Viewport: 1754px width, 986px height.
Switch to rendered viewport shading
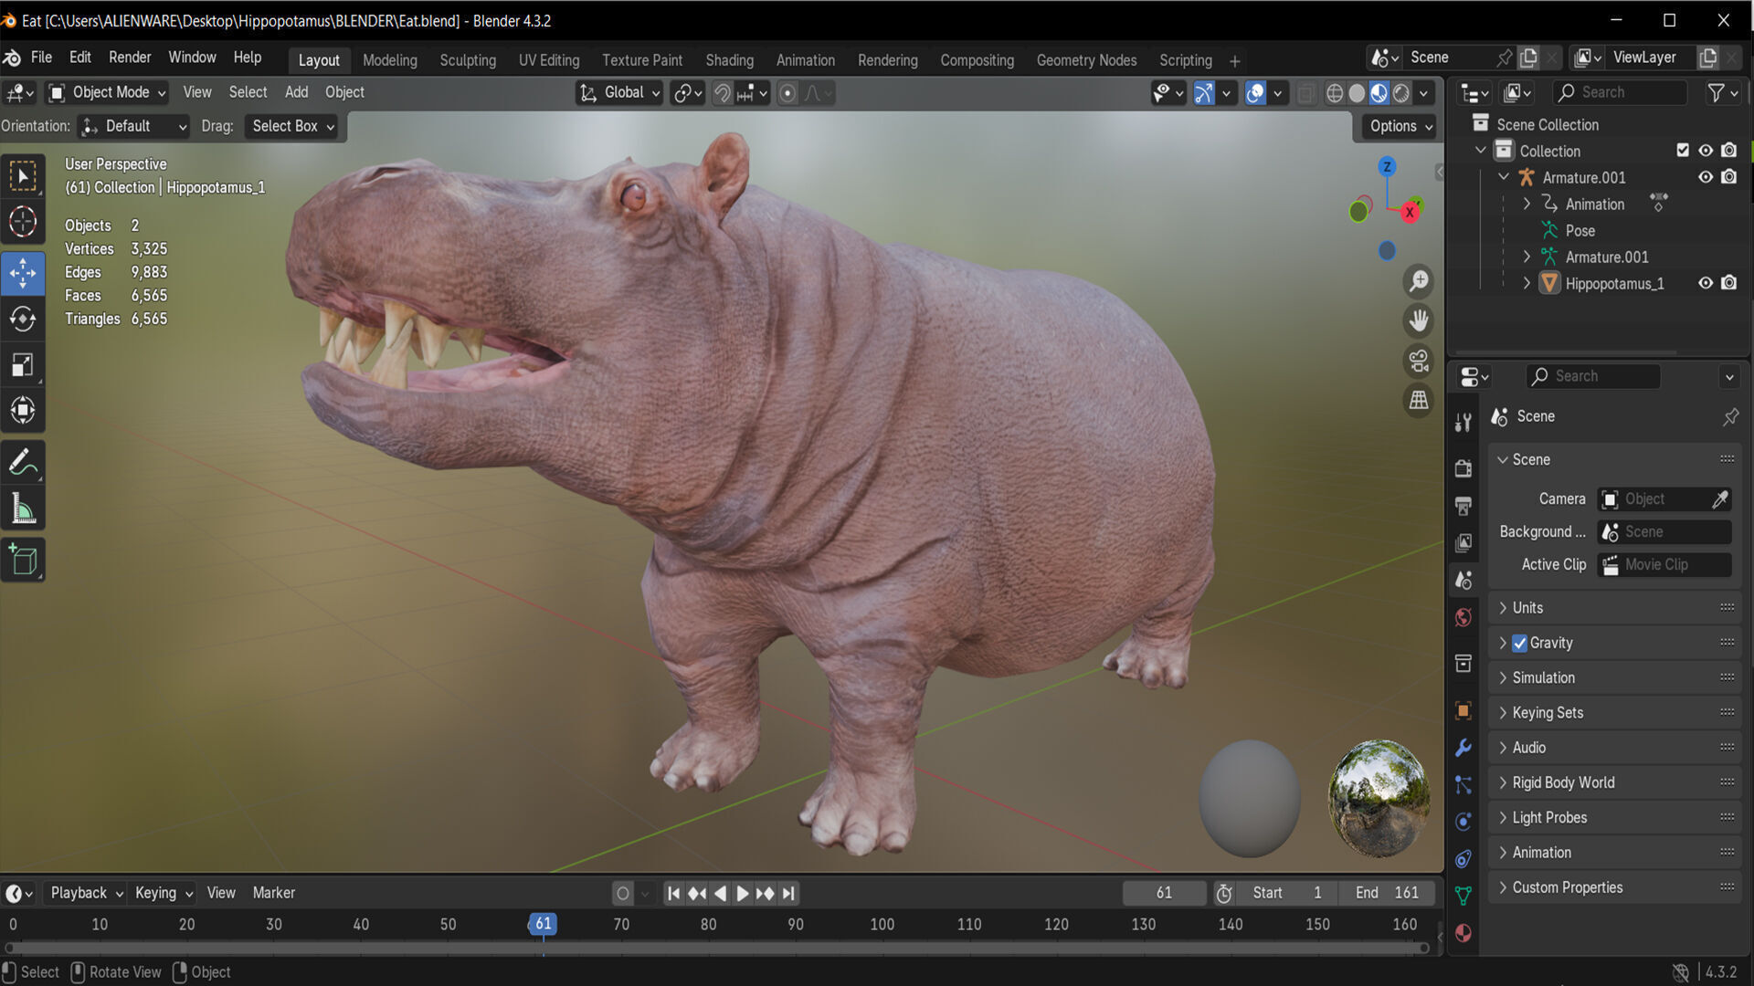click(1401, 92)
